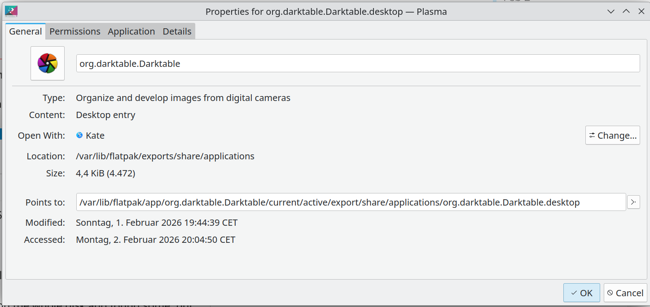The width and height of the screenshot is (650, 307).
Task: Click the jump-to-link-target arrow button
Action: point(633,202)
